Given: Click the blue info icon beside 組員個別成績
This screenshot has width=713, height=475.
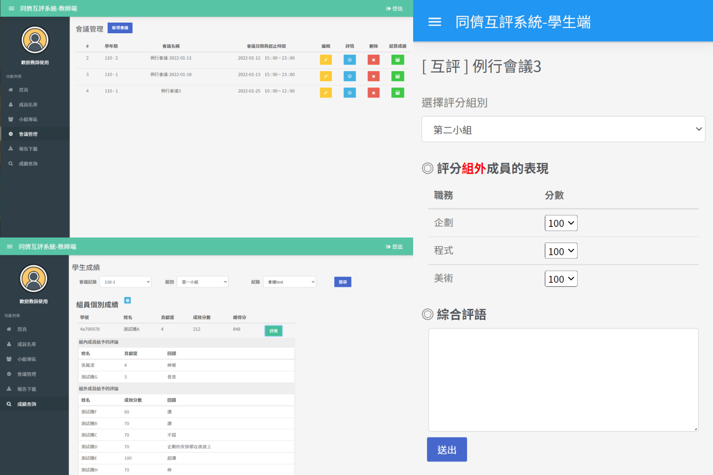Looking at the screenshot, I should point(128,301).
